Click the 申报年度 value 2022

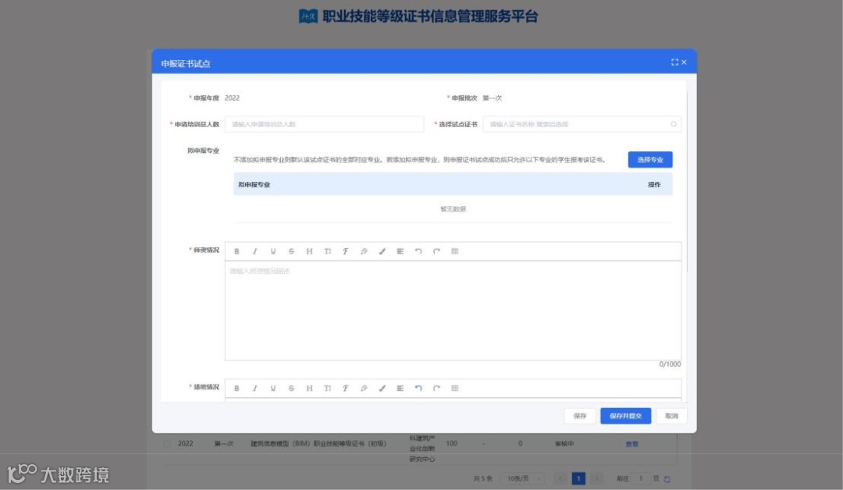[x=233, y=98]
